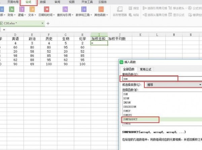Select DSUM in the function list
Image resolution: width=202 pixels, height=150 pixels.
162,98
